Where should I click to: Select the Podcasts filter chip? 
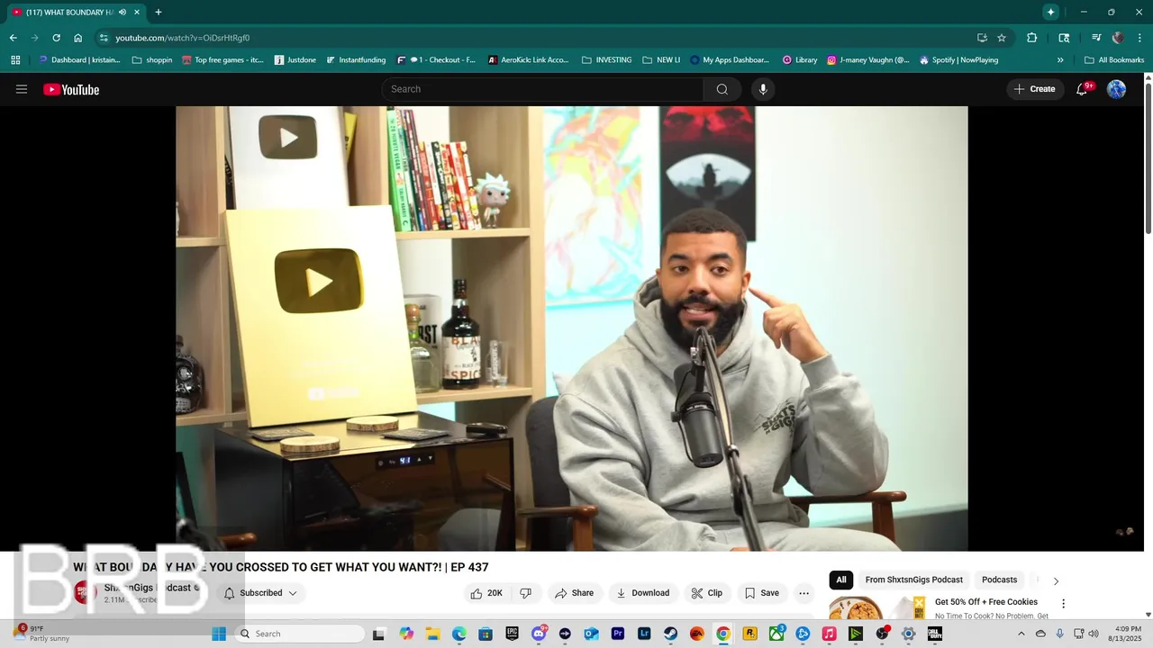[999, 580]
